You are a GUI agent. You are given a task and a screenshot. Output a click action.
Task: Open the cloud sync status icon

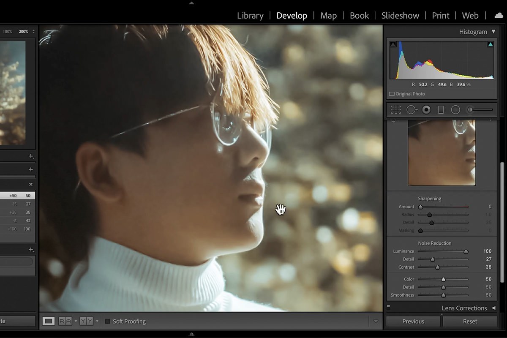tap(499, 16)
